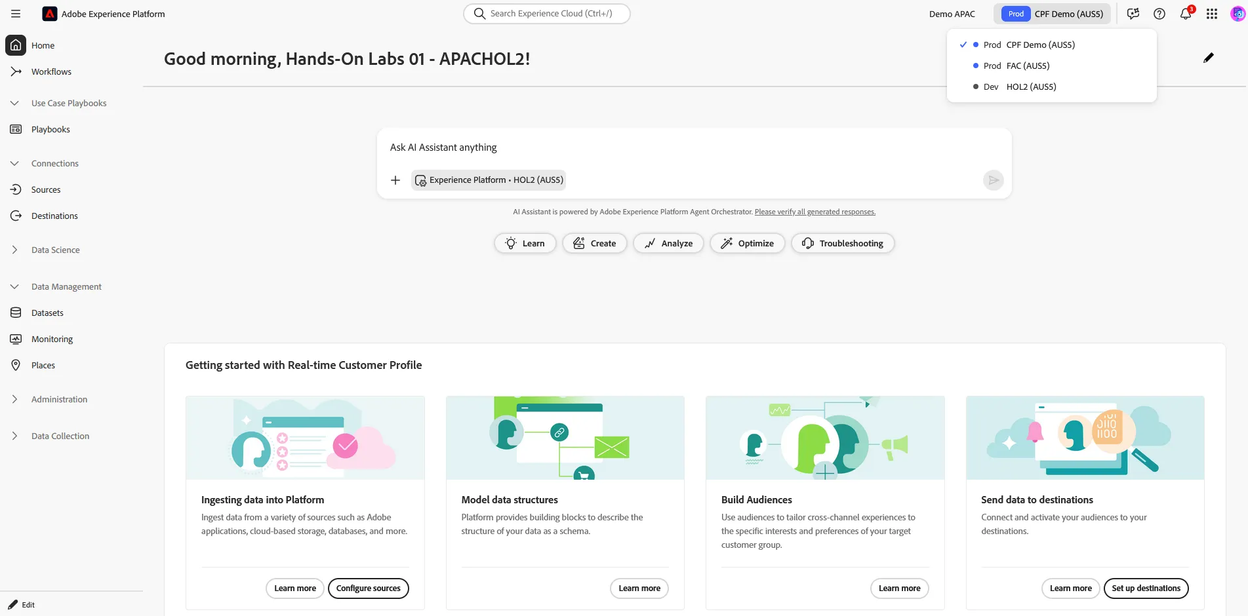The width and height of the screenshot is (1248, 616).
Task: Click the send arrow in AI Assistant
Action: pyautogui.click(x=994, y=180)
